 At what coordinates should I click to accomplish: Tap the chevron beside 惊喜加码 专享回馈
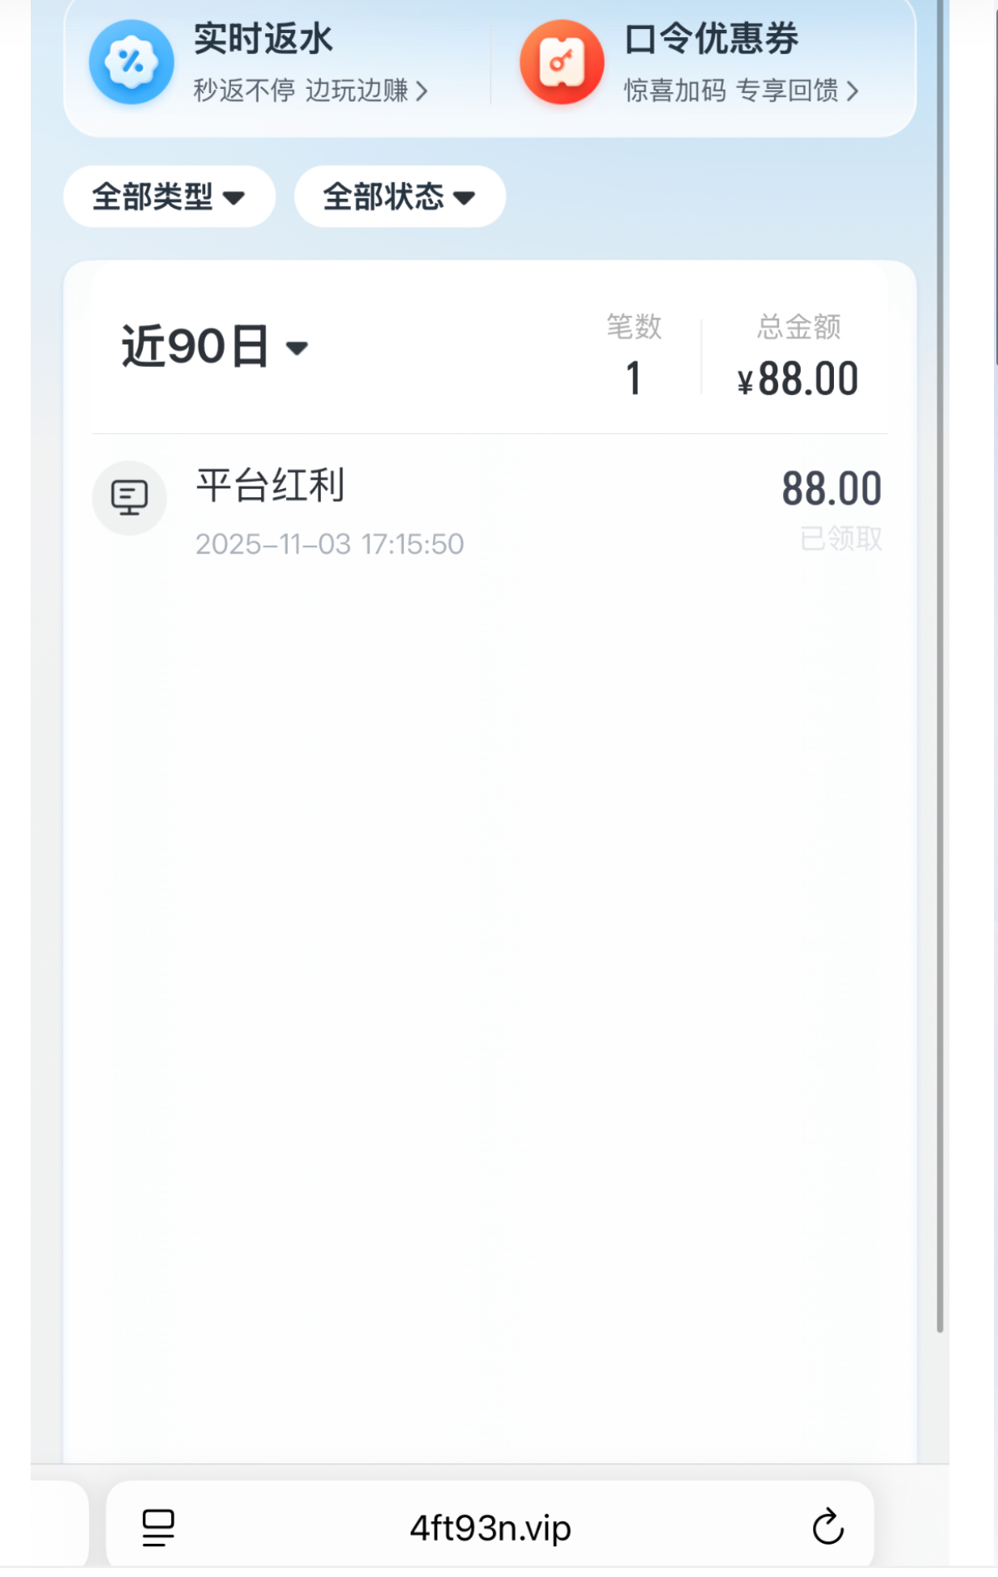point(853,91)
